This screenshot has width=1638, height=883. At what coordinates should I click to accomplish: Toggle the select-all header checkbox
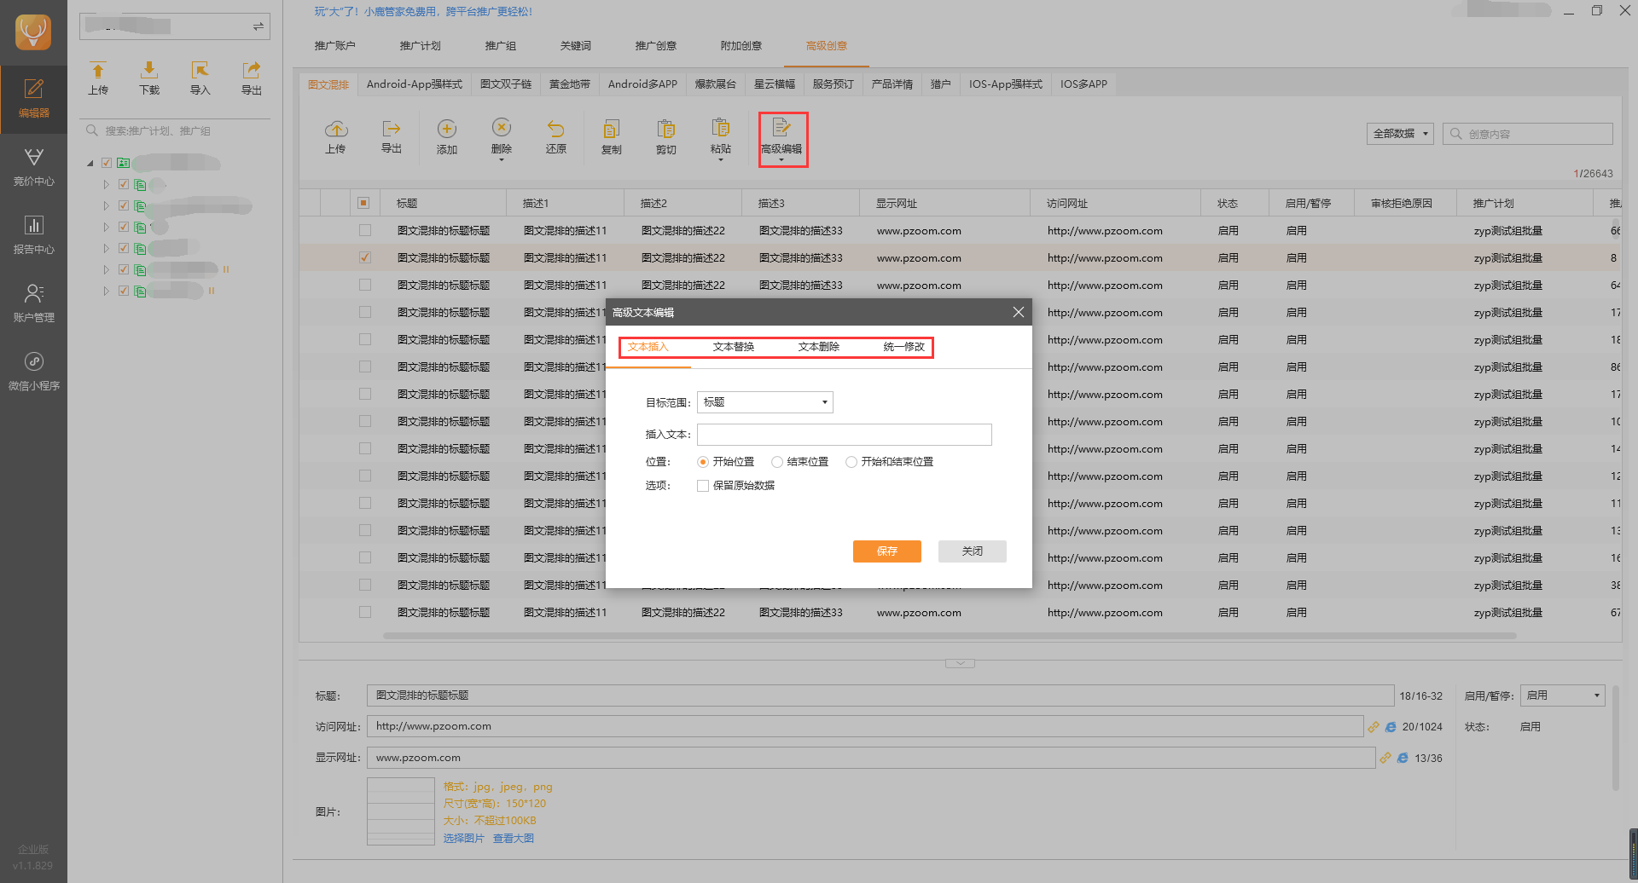tap(363, 203)
